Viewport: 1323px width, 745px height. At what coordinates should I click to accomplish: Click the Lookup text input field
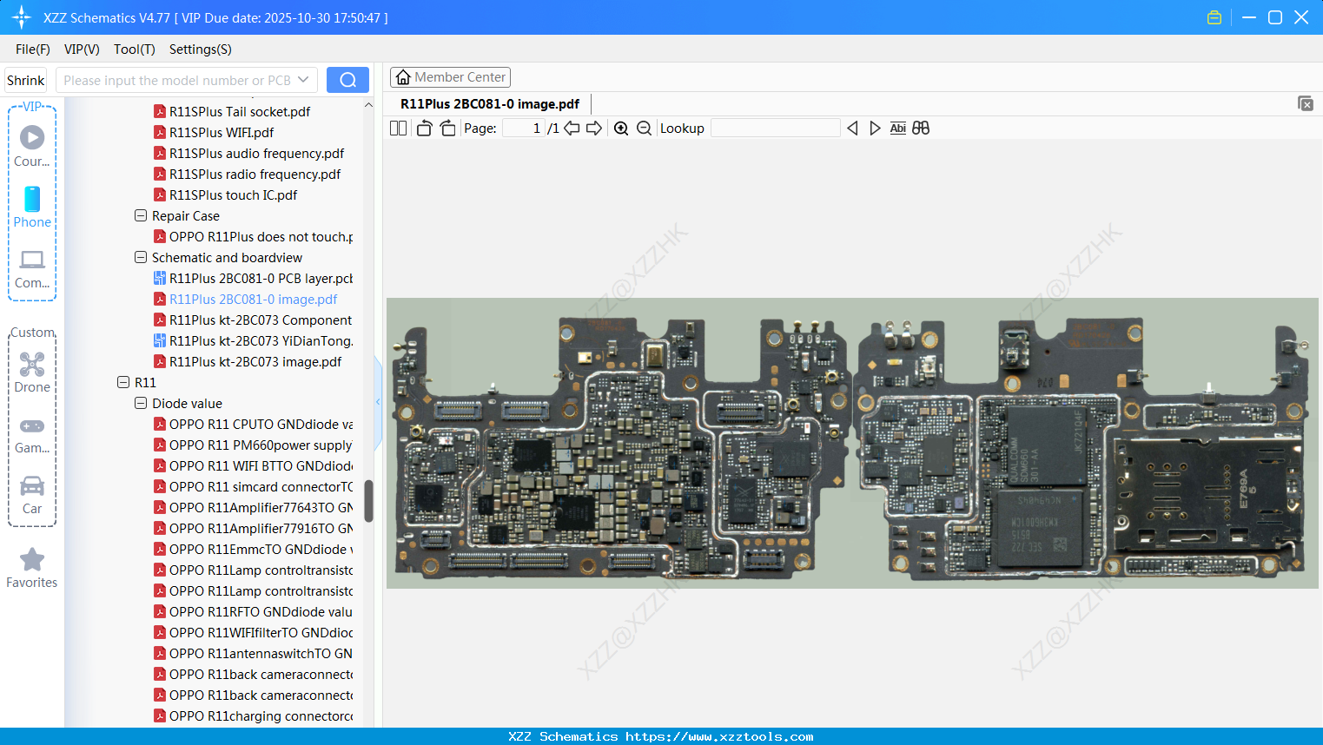click(775, 129)
